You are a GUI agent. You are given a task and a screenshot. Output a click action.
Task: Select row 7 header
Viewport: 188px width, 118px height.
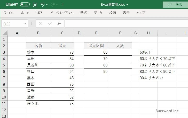point(4,78)
